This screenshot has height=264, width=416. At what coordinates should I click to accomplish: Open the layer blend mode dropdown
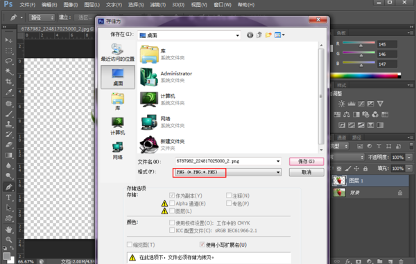[x=348, y=158]
